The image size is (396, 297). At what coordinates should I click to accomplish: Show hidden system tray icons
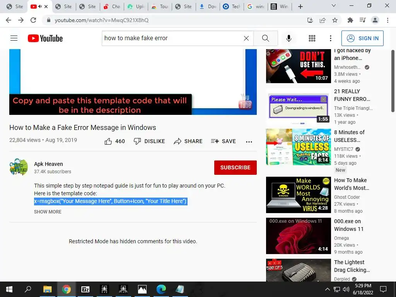327,289
